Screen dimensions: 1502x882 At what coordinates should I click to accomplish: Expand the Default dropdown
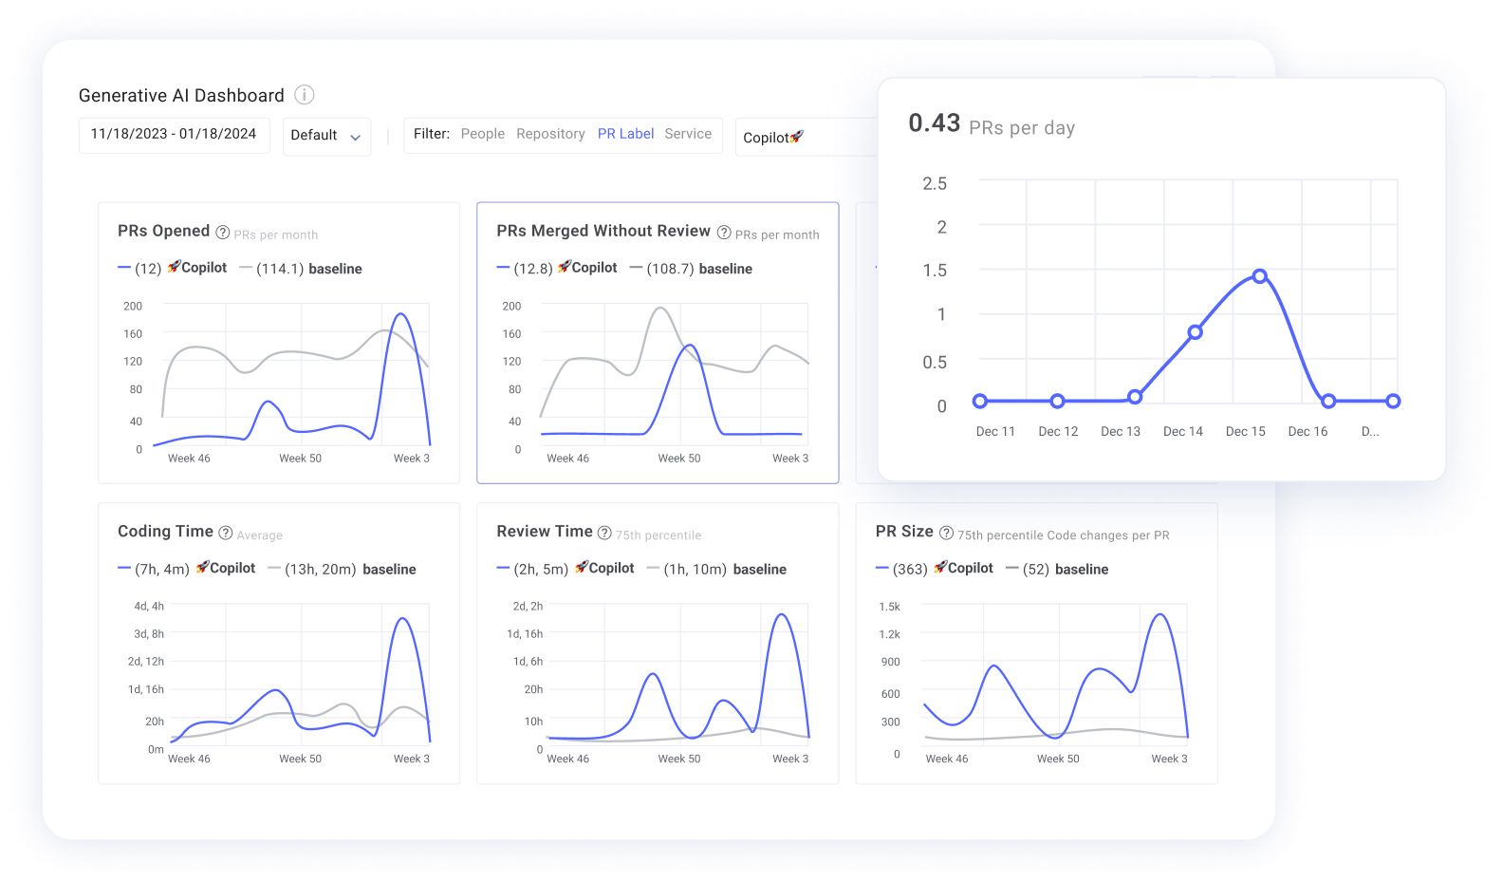pos(326,136)
